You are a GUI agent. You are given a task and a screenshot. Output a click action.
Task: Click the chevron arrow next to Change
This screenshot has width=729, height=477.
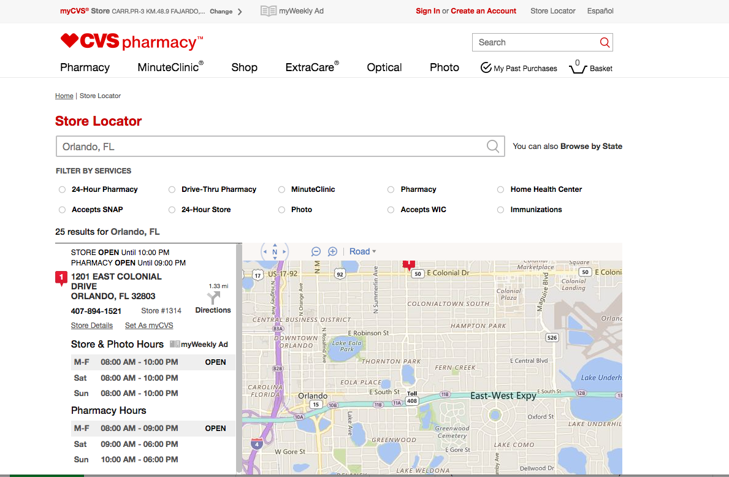tap(240, 11)
